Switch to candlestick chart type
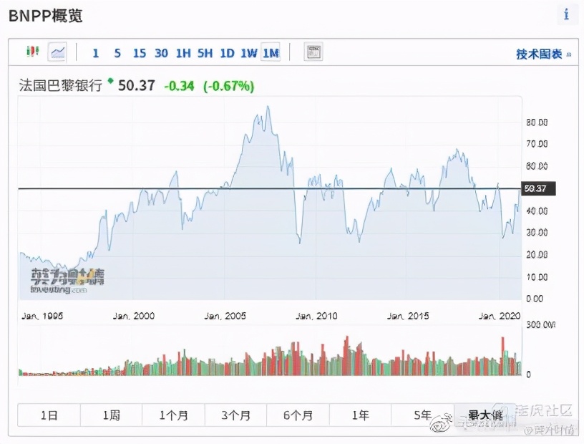The width and height of the screenshot is (584, 444). point(32,52)
